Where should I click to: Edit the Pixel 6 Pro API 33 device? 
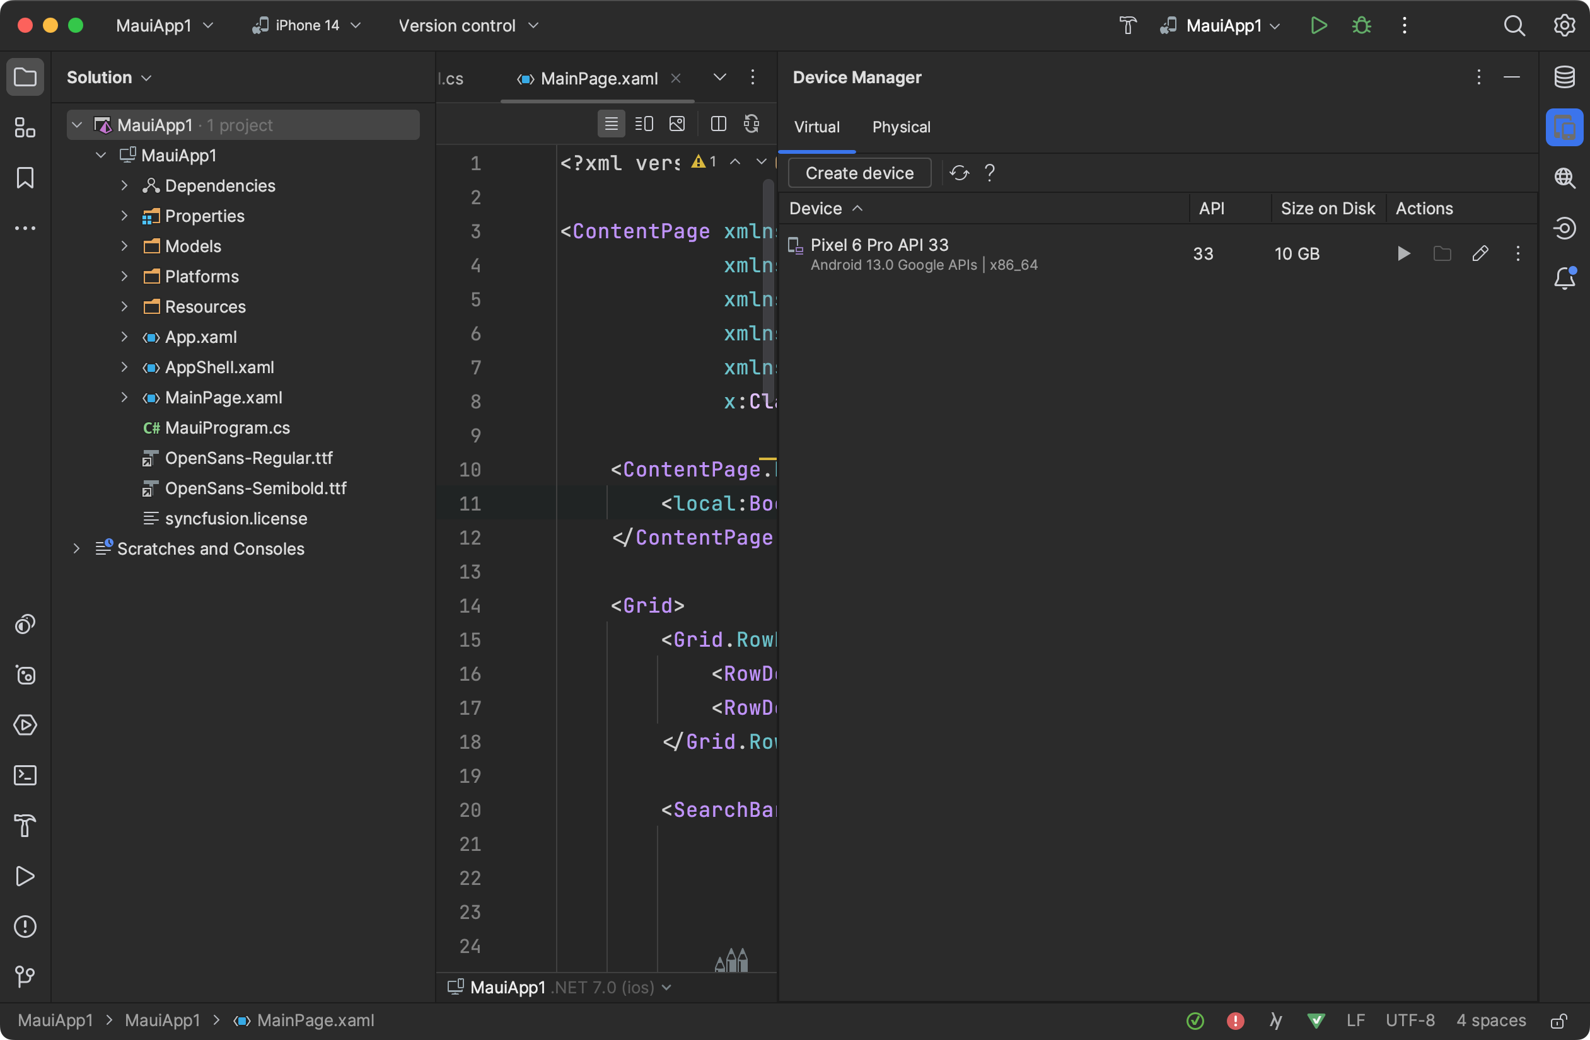click(1480, 254)
